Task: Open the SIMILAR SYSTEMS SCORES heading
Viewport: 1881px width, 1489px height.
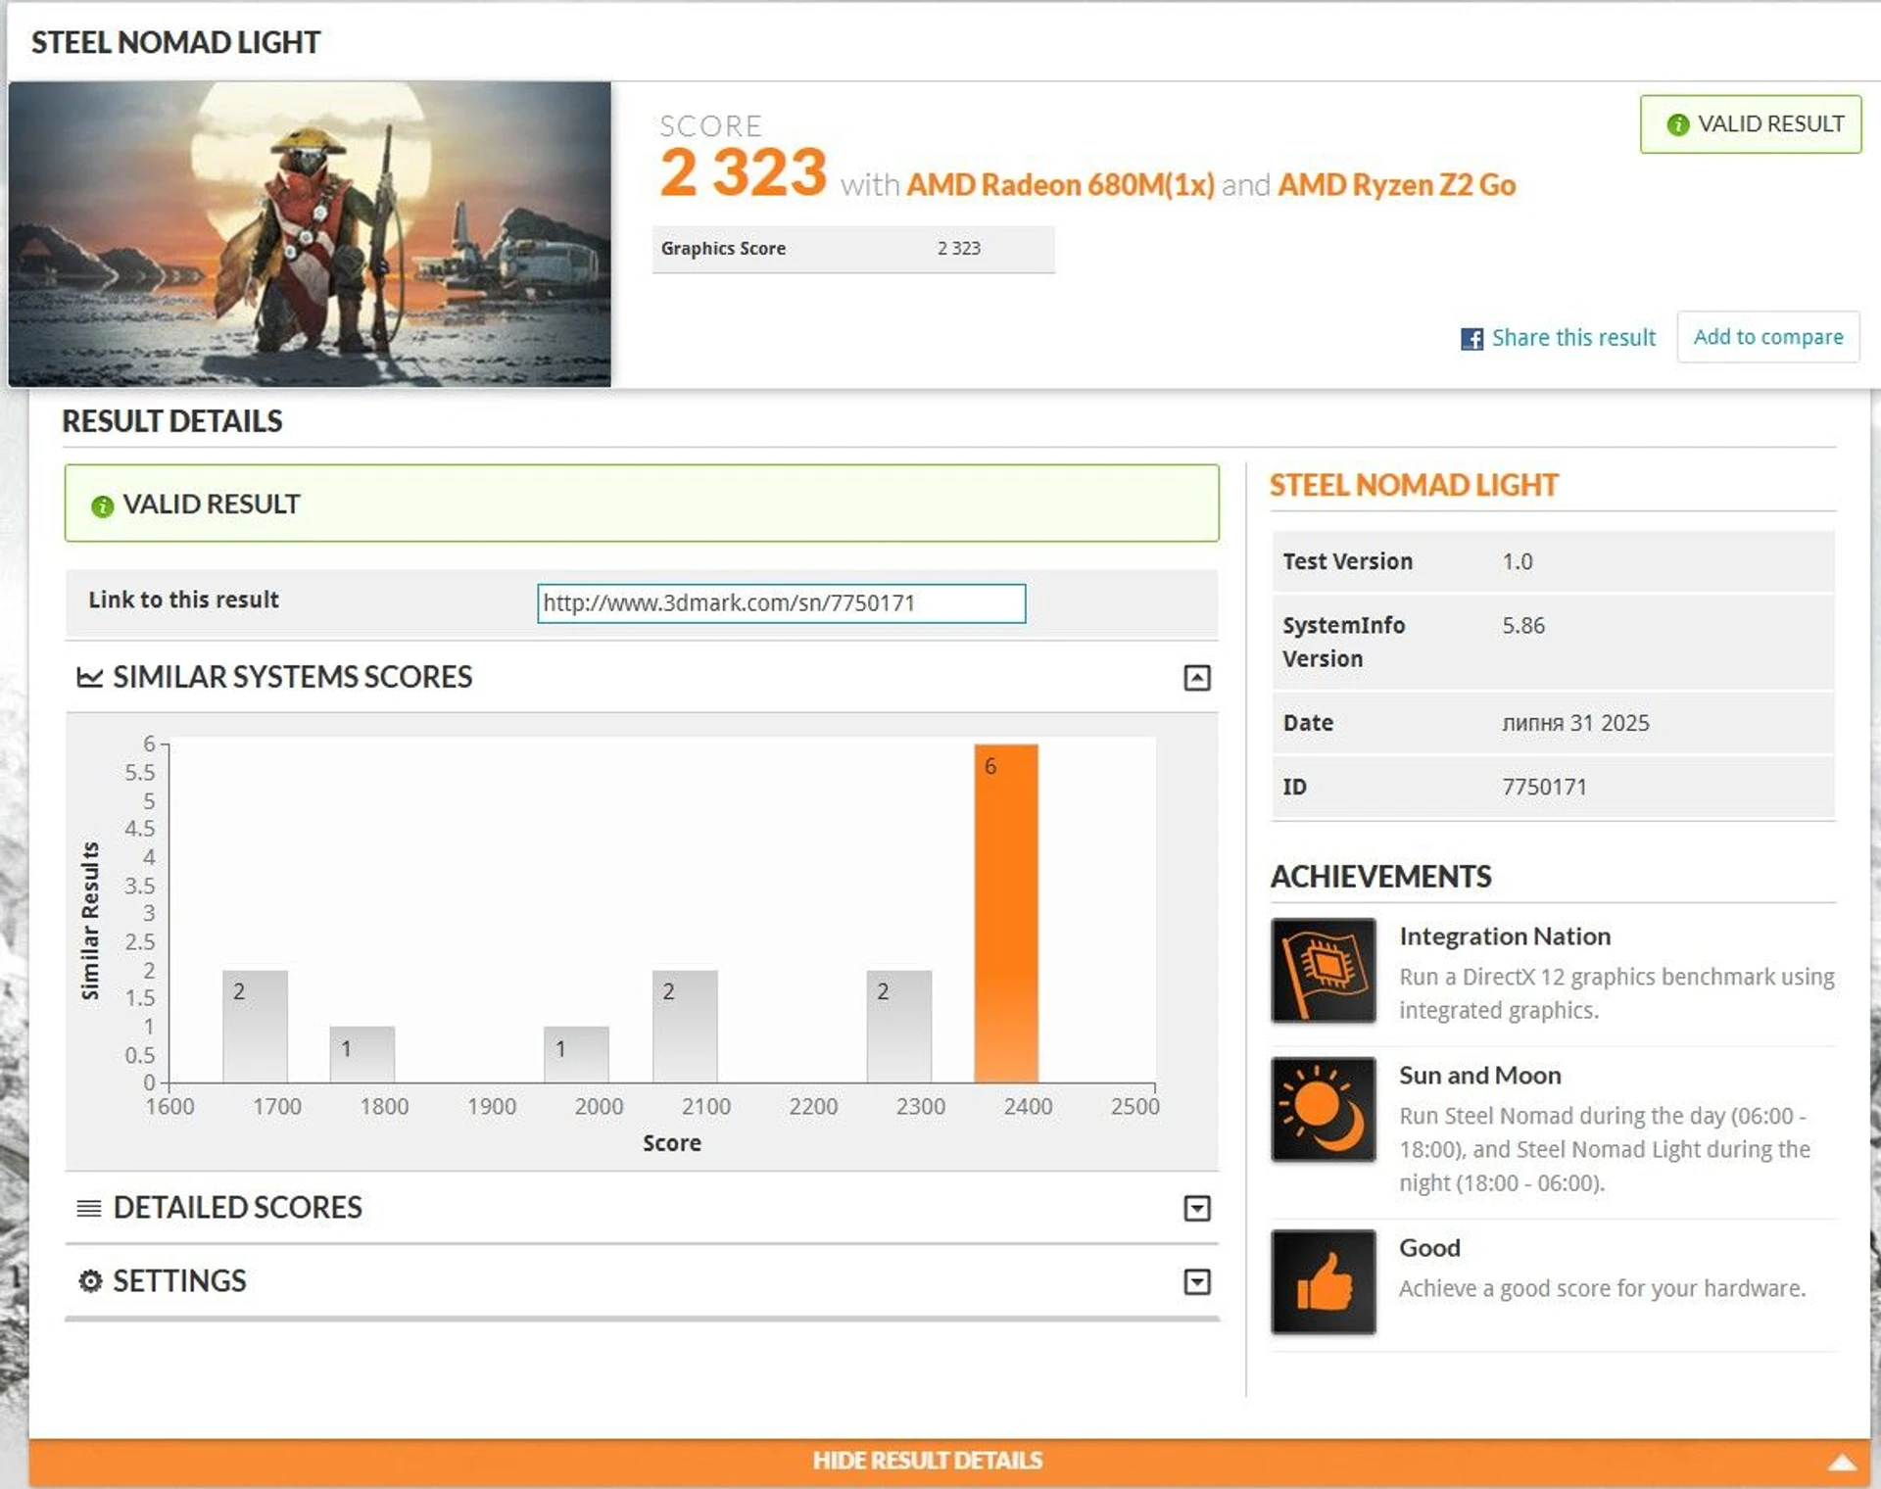Action: point(292,677)
